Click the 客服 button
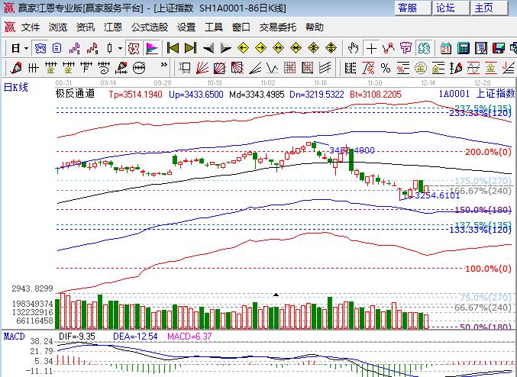The height and width of the screenshot is (377, 517). (408, 8)
